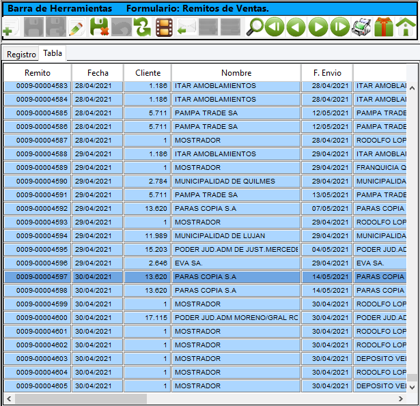
Task: Click the add new record icon
Action: click(x=11, y=27)
